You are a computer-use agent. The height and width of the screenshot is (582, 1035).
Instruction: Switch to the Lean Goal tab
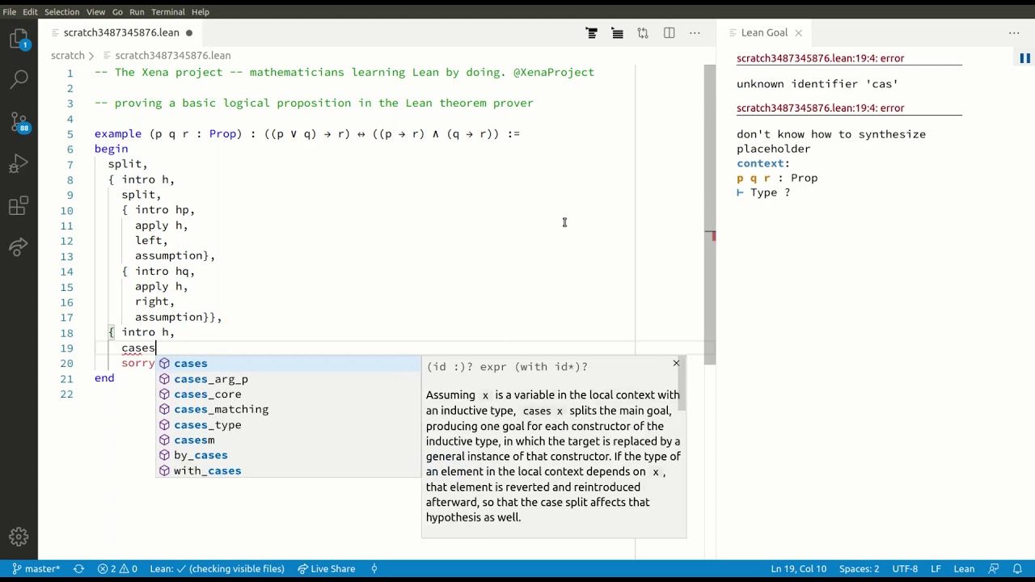pos(764,33)
